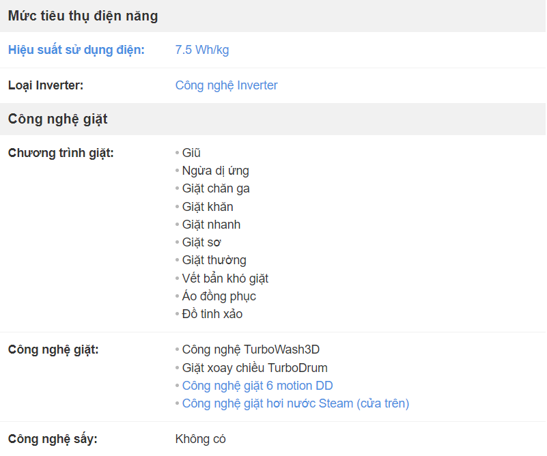Click the Chương trình giặt label
The width and height of the screenshot is (547, 456).
(61, 153)
